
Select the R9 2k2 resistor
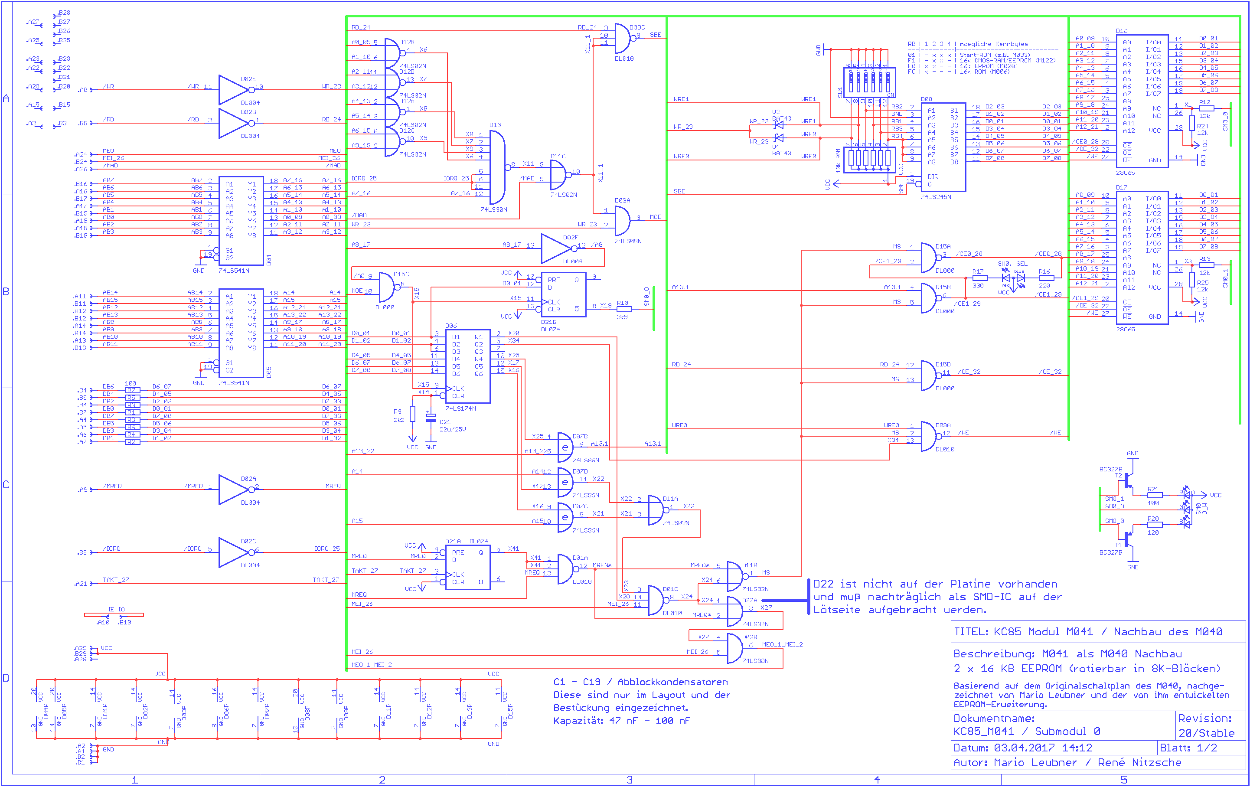click(412, 414)
